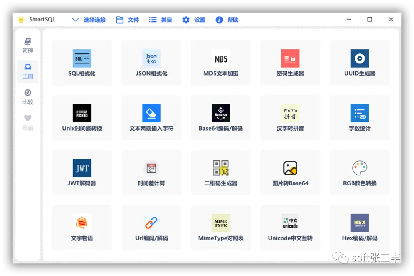Viewport: 414px width, 276px height.
Task: Launch the 汉字转拼音 PinYin icon
Action: click(290, 113)
